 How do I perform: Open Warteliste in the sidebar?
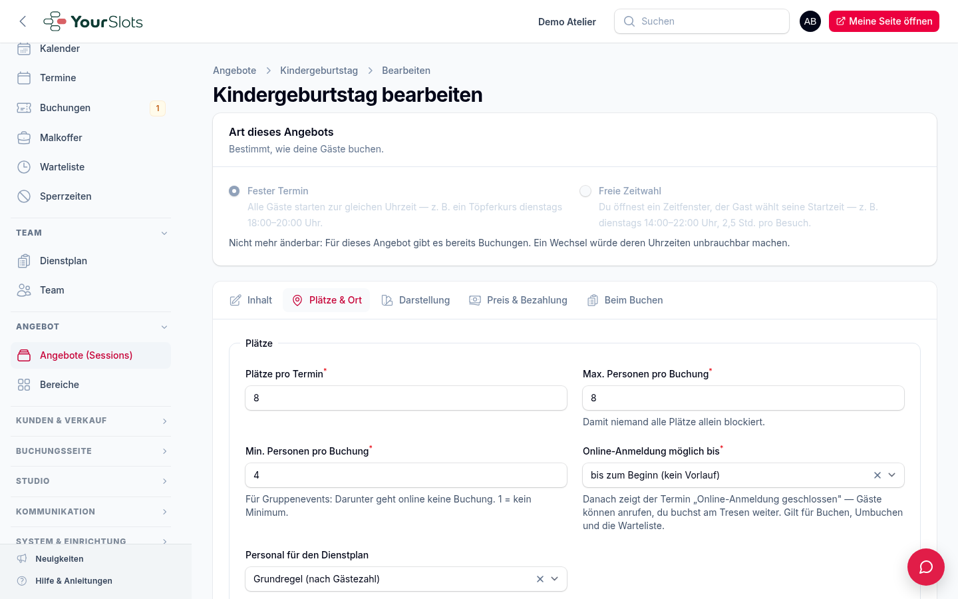[x=90, y=167]
